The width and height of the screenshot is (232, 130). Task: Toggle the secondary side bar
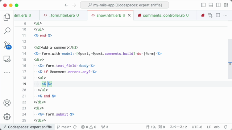218,5
